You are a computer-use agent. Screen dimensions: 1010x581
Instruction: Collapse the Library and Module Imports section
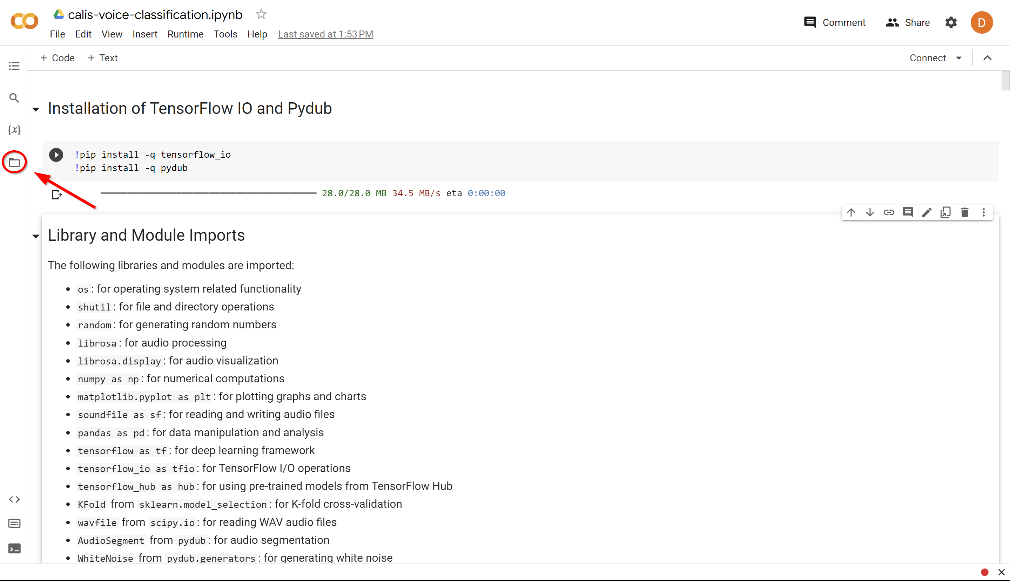pos(36,236)
